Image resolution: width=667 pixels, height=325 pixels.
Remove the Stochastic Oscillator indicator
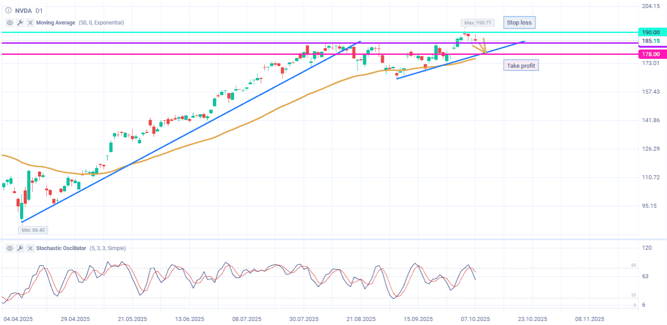[x=30, y=248]
